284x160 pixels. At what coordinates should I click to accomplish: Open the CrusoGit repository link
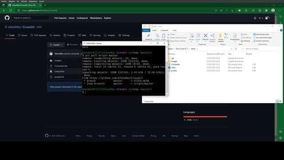(x=28, y=27)
